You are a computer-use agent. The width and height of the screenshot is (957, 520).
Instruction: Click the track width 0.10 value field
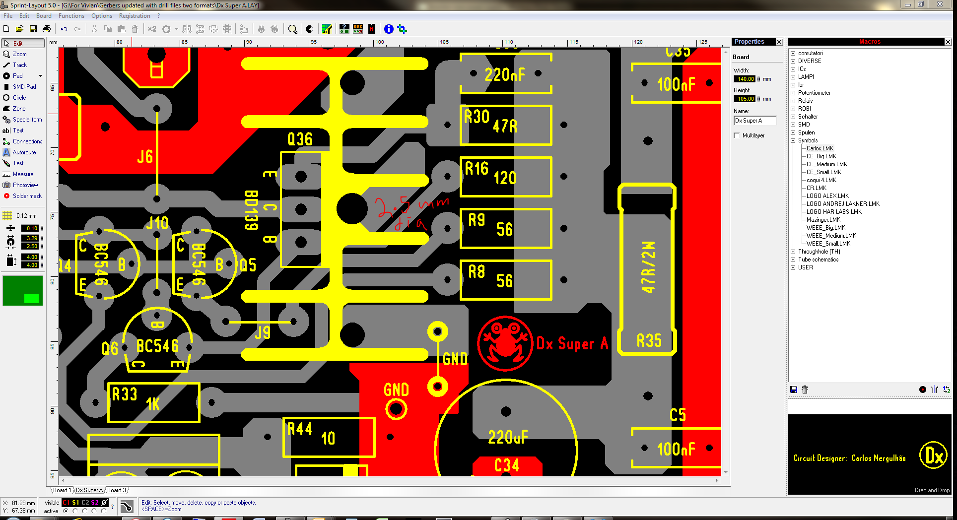(30, 228)
